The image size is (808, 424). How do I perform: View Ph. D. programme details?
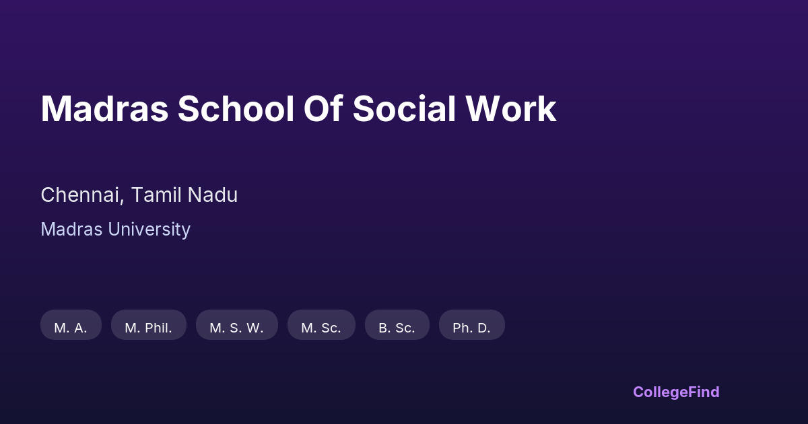471,328
